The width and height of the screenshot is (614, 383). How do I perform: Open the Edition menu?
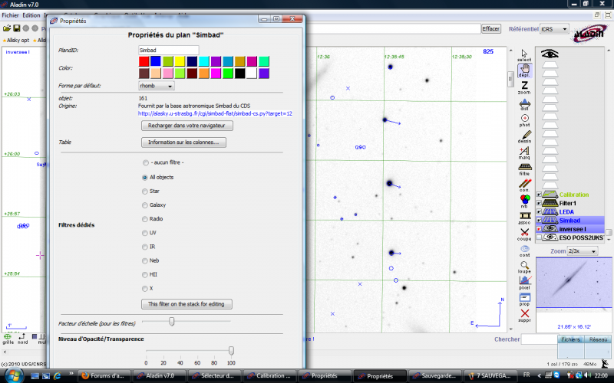[31, 15]
